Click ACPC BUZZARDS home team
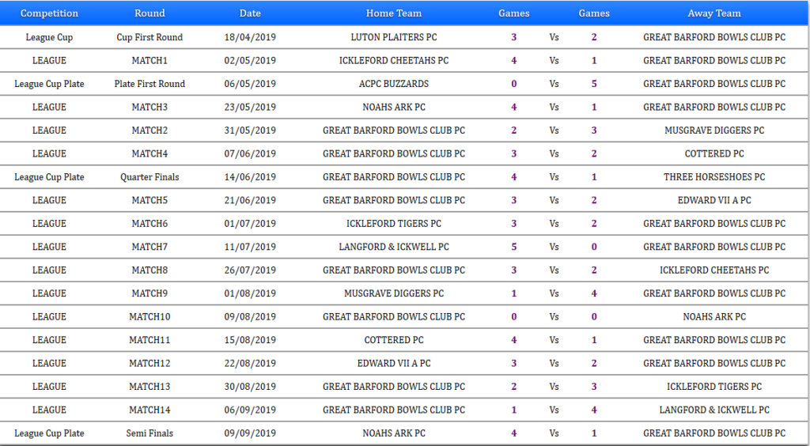The width and height of the screenshot is (810, 446). [394, 84]
